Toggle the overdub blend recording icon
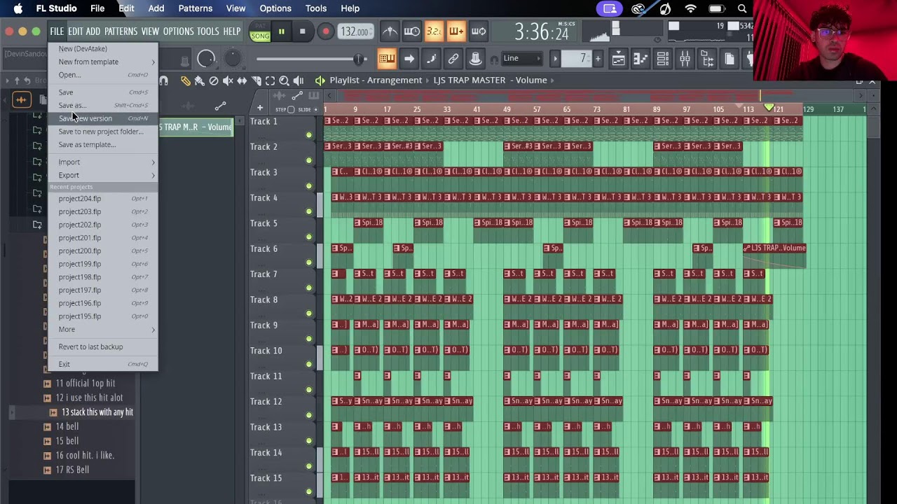Image resolution: width=897 pixels, height=504 pixels. (456, 31)
